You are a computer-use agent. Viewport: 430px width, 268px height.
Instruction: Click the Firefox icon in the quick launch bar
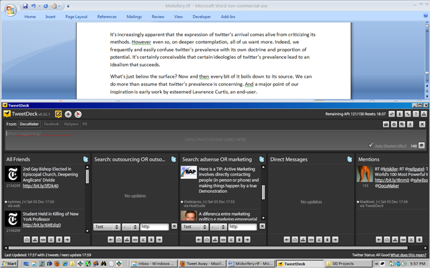click(x=57, y=263)
